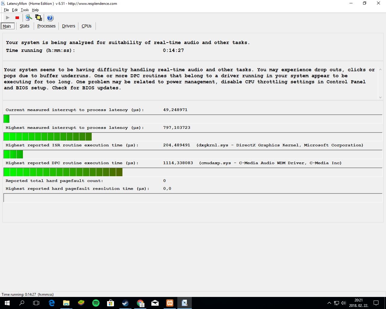Click the LatencyMon title bar app icon
The image size is (386, 309).
(3, 4)
